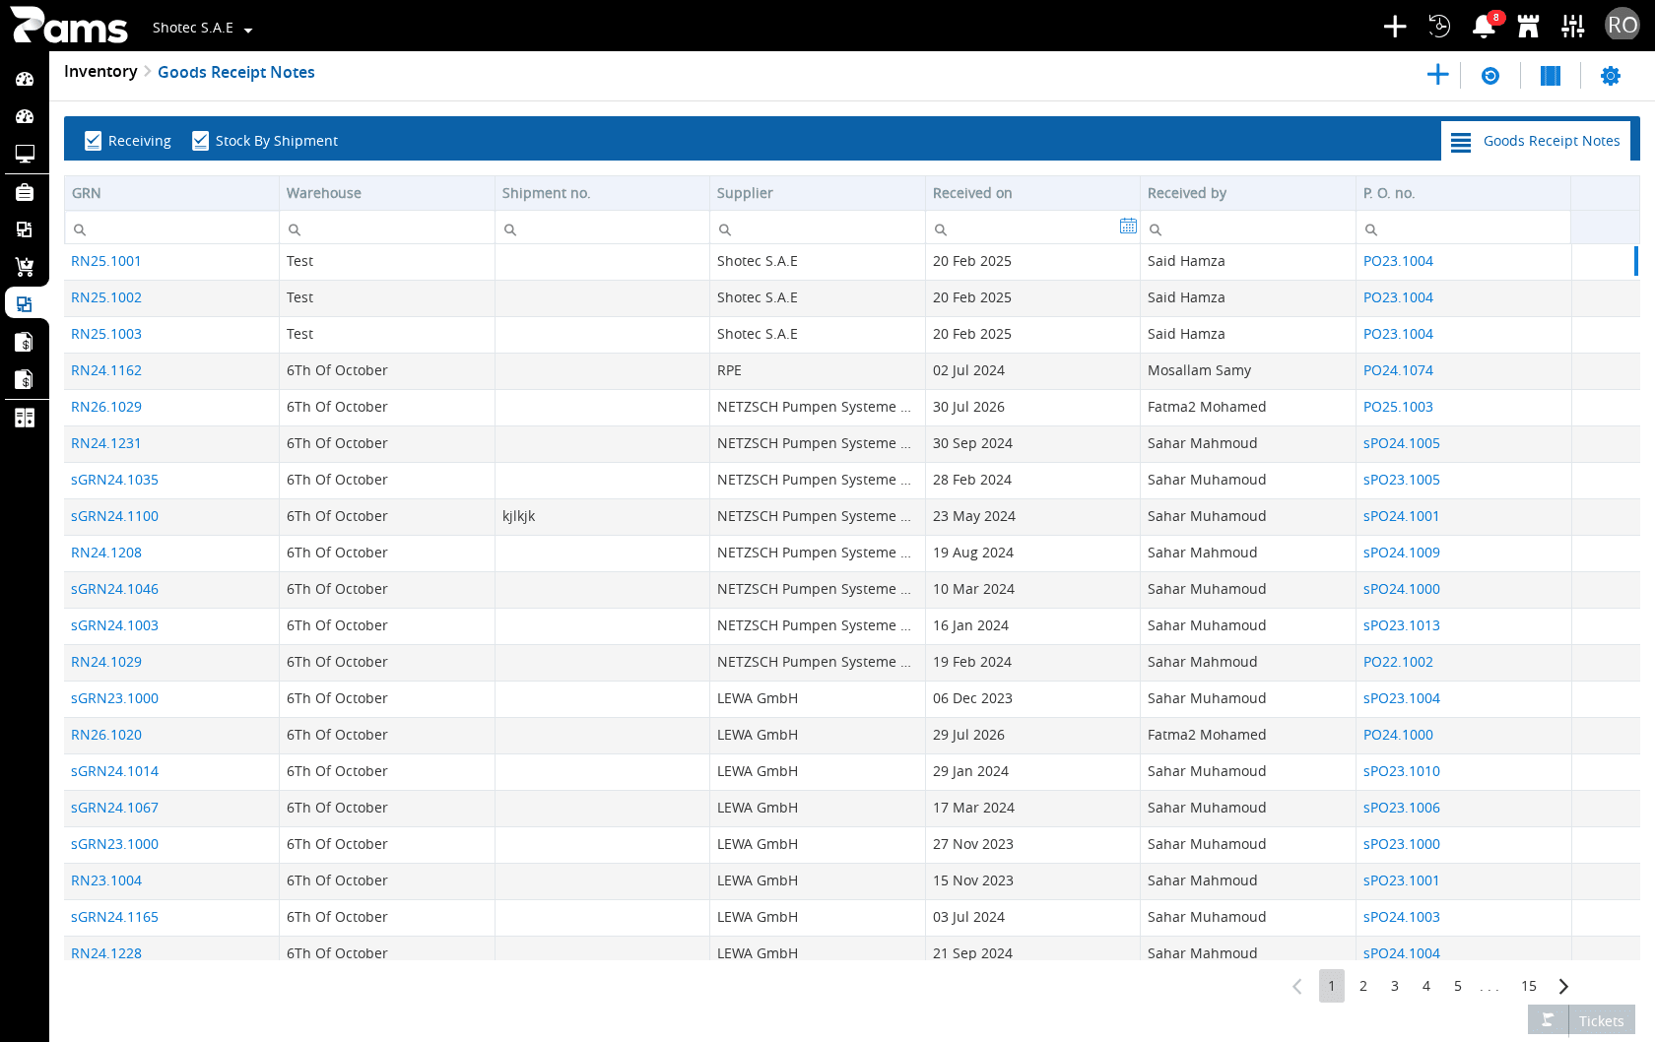Screen dimensions: 1655x1042
Task: Go to page 4
Action: (x=1426, y=986)
